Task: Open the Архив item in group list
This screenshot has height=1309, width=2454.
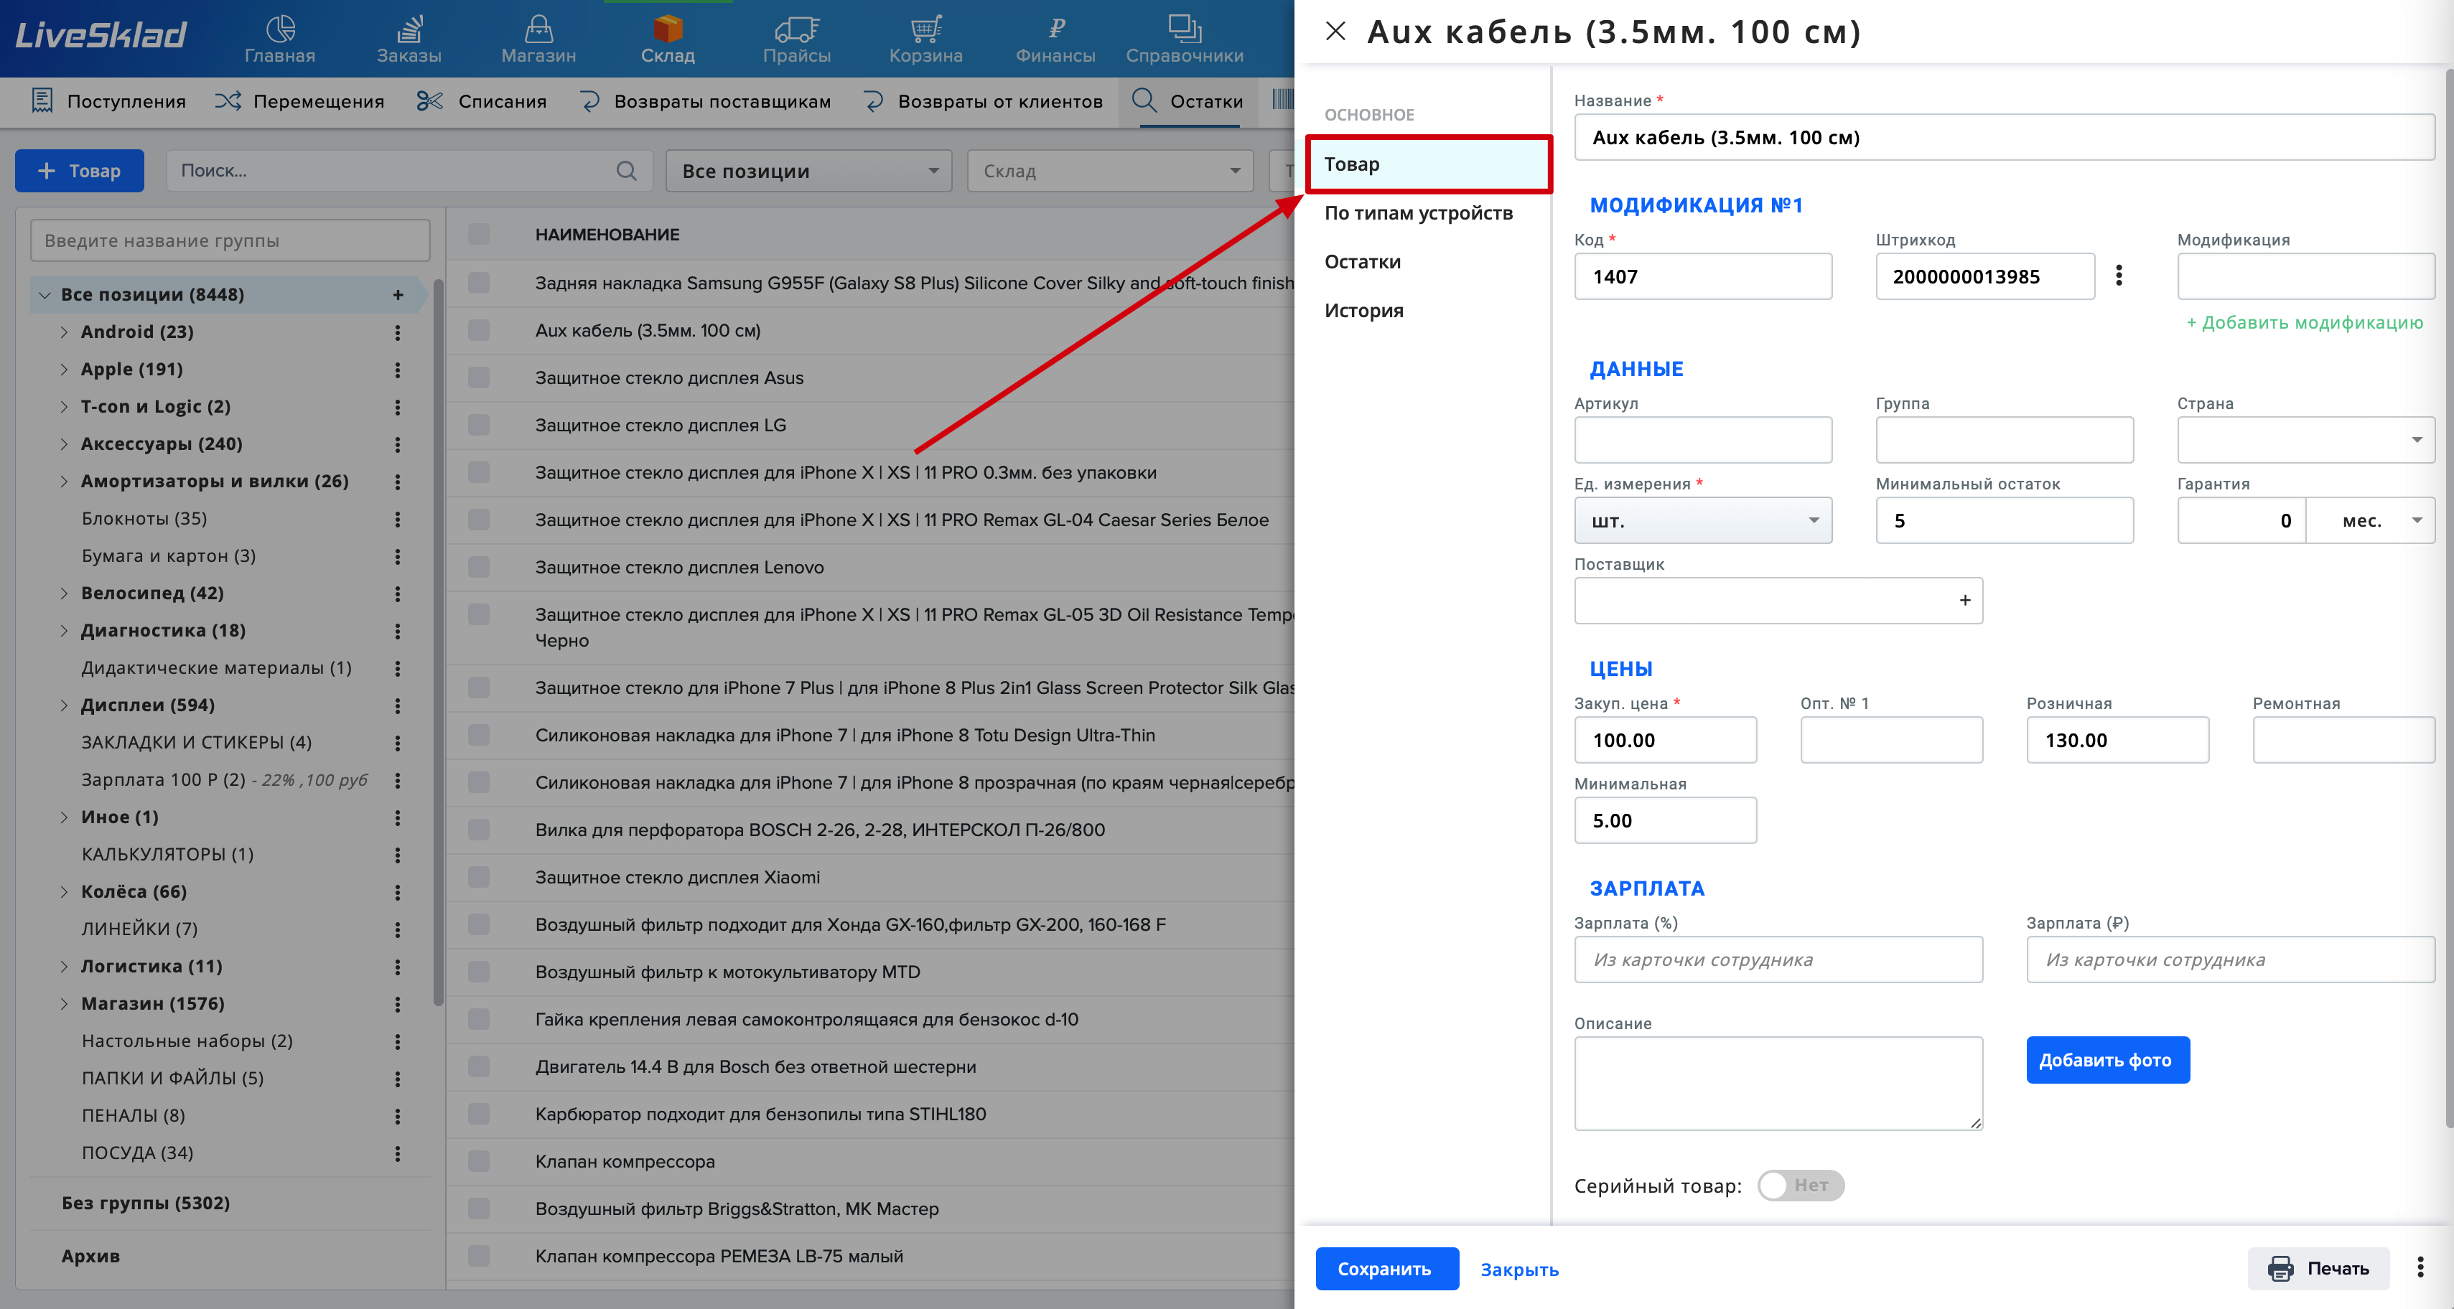Action: [x=90, y=1256]
